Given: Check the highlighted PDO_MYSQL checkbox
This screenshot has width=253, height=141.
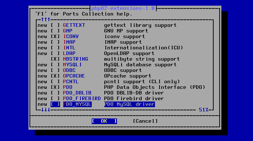Looking at the screenshot, I should point(55,104).
